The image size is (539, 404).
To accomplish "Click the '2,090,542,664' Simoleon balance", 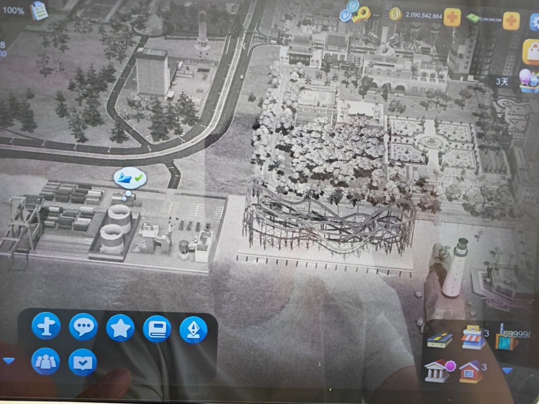I will point(424,15).
